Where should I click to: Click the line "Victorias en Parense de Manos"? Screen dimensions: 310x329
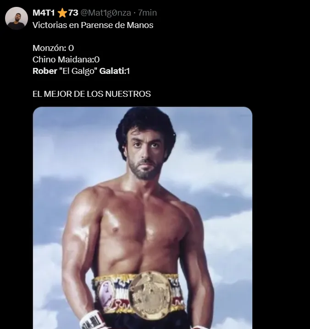click(93, 25)
